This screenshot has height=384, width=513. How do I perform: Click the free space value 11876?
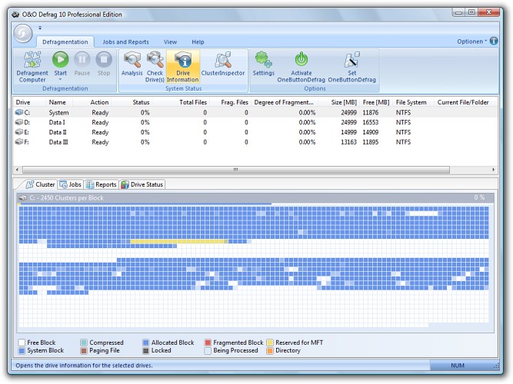(x=371, y=112)
